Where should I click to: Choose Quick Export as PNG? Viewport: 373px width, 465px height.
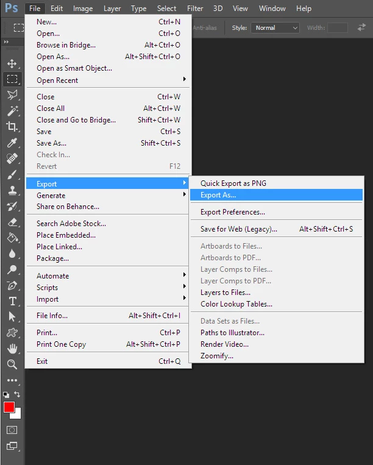[x=276, y=183]
